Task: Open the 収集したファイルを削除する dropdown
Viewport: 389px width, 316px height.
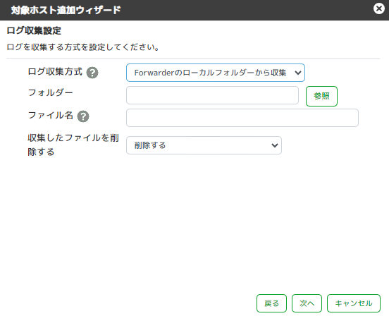Action: click(x=204, y=145)
